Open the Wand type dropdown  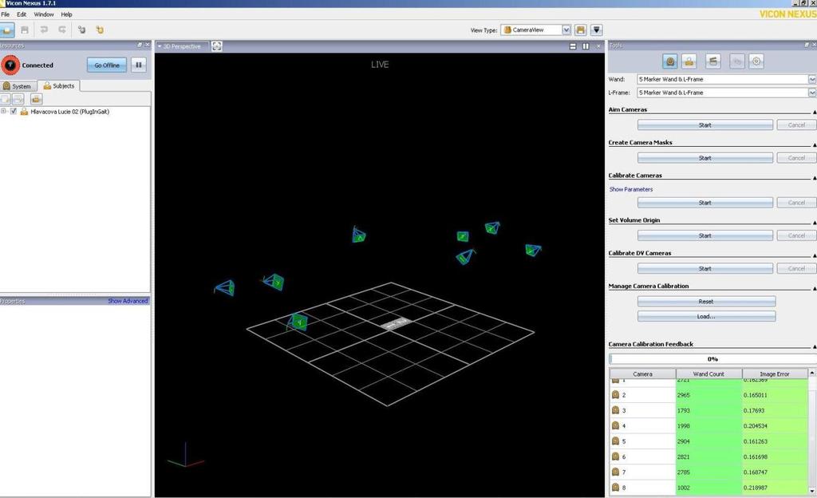(811, 79)
